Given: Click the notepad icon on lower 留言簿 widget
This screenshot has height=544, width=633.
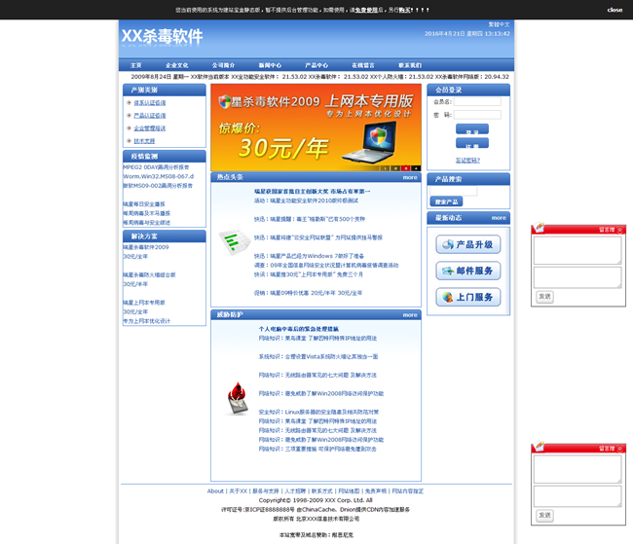Looking at the screenshot, I should click(x=539, y=447).
